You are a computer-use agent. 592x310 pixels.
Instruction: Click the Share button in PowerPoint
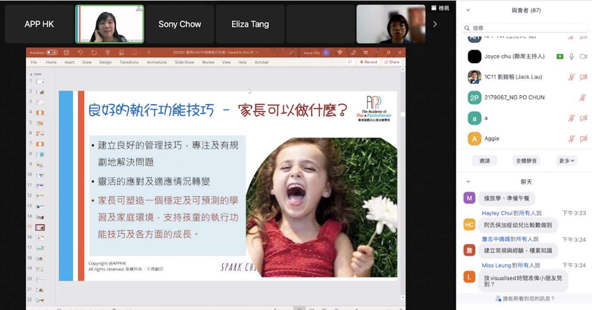click(x=392, y=62)
